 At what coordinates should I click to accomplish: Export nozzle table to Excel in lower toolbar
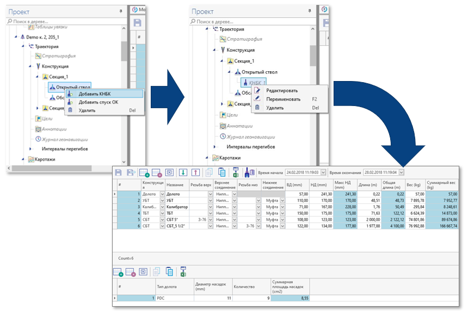183,271
